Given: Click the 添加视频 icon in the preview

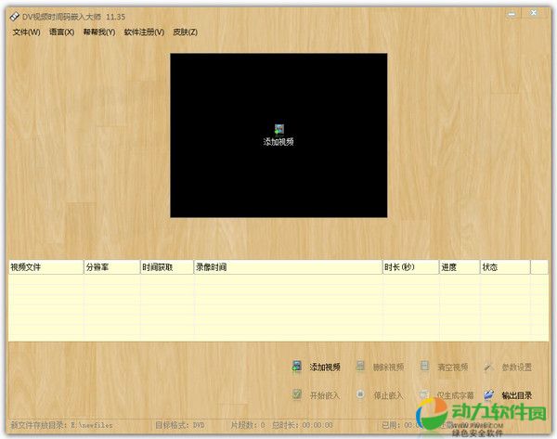Looking at the screenshot, I should pyautogui.click(x=278, y=129).
